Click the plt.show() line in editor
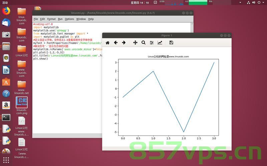 41,59
